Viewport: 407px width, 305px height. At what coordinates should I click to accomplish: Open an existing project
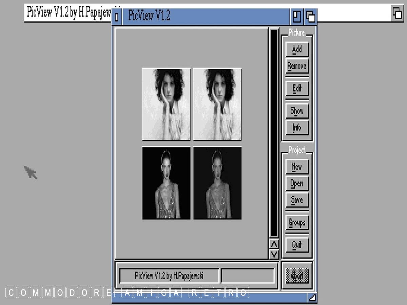coord(297,183)
